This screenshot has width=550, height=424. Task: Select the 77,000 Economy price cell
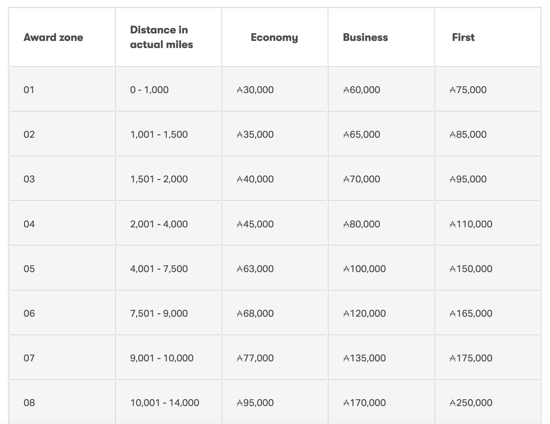pyautogui.click(x=255, y=358)
